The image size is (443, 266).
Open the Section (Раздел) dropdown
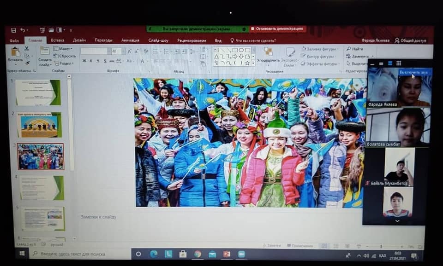64,64
